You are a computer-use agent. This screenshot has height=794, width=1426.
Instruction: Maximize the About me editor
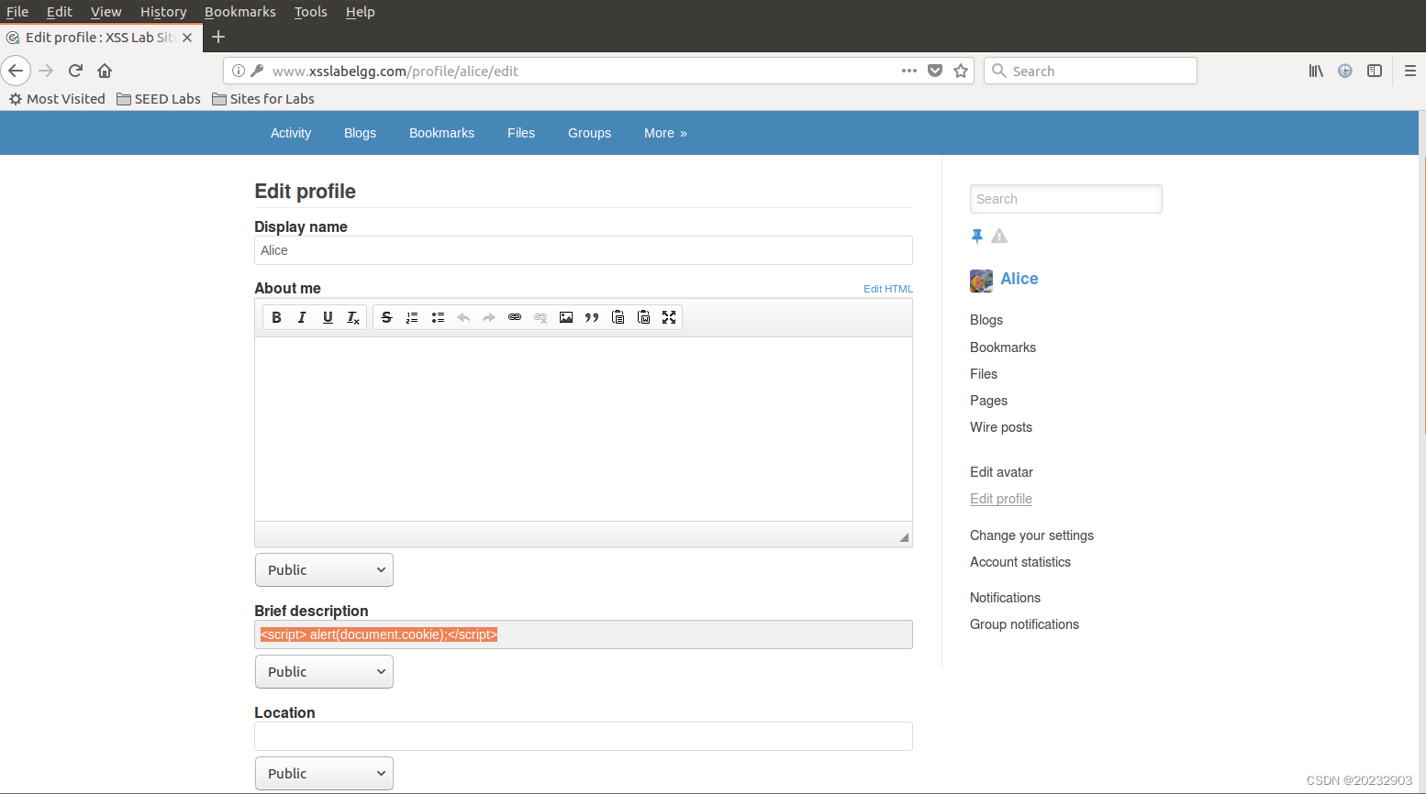669,317
